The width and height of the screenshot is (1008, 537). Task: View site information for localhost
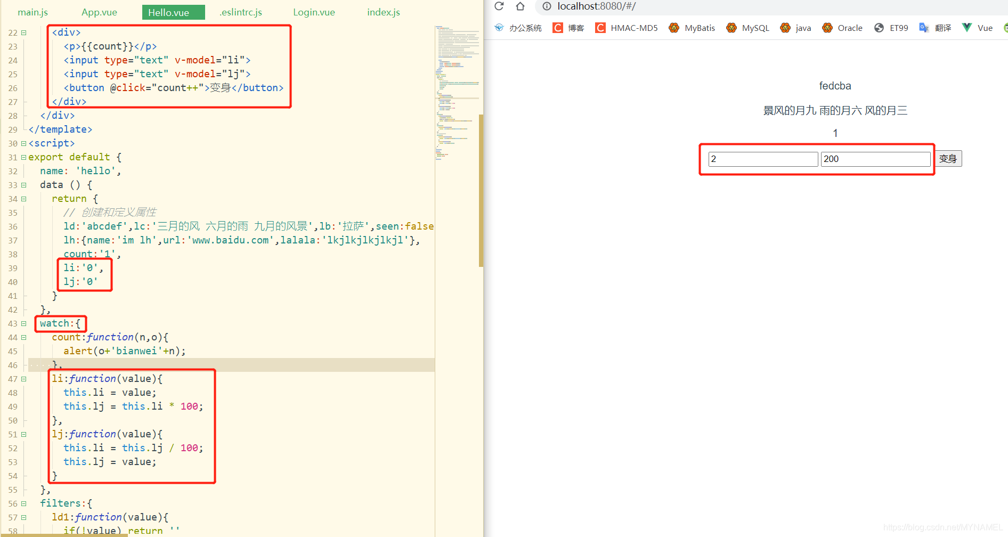tap(547, 6)
